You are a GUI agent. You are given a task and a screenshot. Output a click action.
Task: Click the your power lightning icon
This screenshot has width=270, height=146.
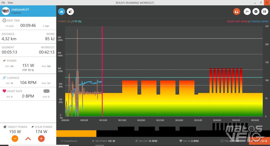pos(32,127)
